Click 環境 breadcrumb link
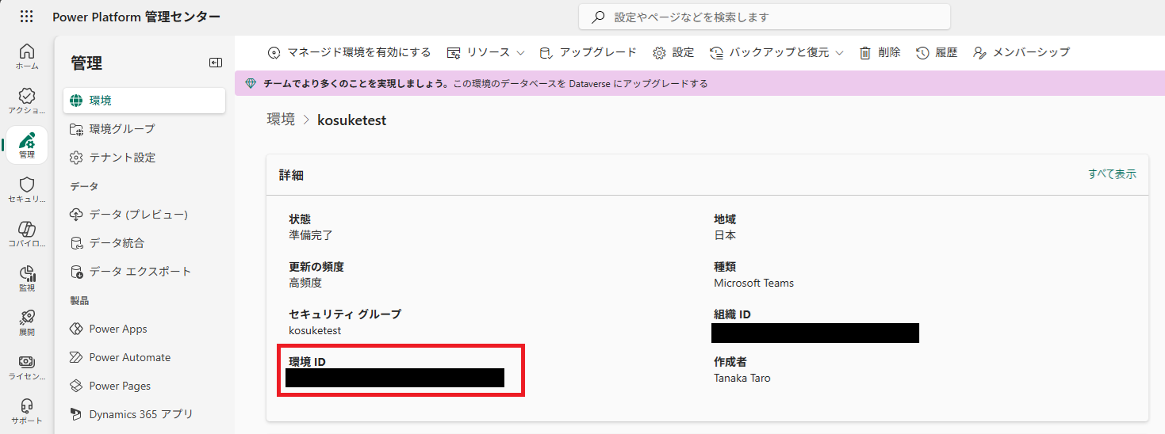This screenshot has height=434, width=1165. [x=281, y=120]
